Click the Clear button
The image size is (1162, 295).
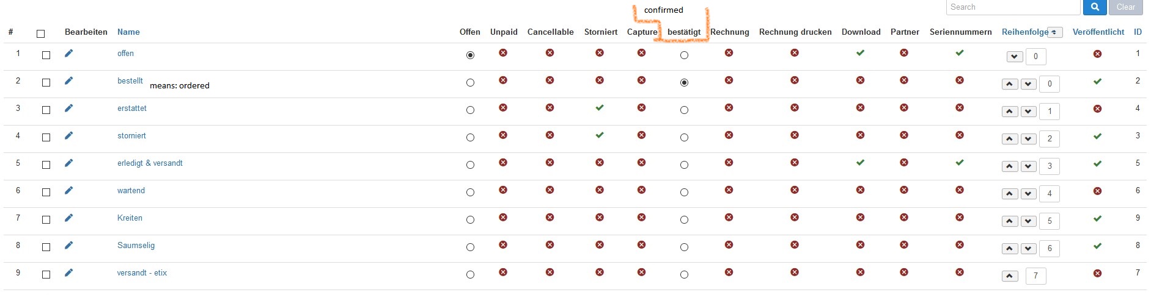pyautogui.click(x=1125, y=7)
